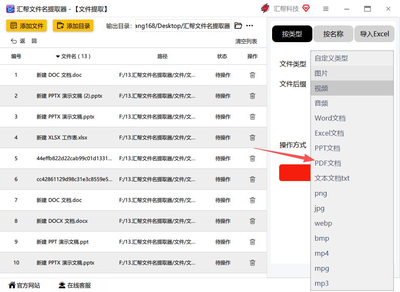Delete row 1 with its trash icon

click(x=252, y=75)
